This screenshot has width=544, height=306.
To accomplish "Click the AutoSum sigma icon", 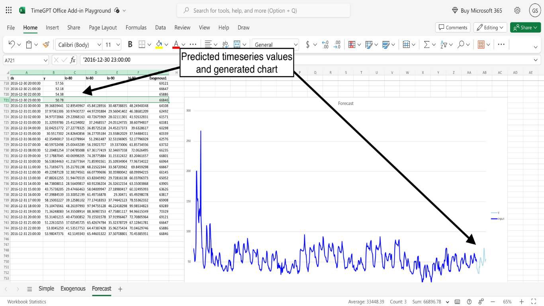I will point(427,45).
